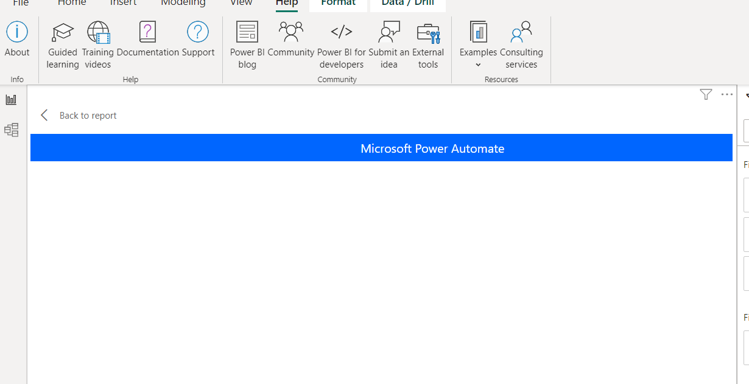Image resolution: width=749 pixels, height=384 pixels.
Task: Open External tools
Action: pyautogui.click(x=428, y=46)
